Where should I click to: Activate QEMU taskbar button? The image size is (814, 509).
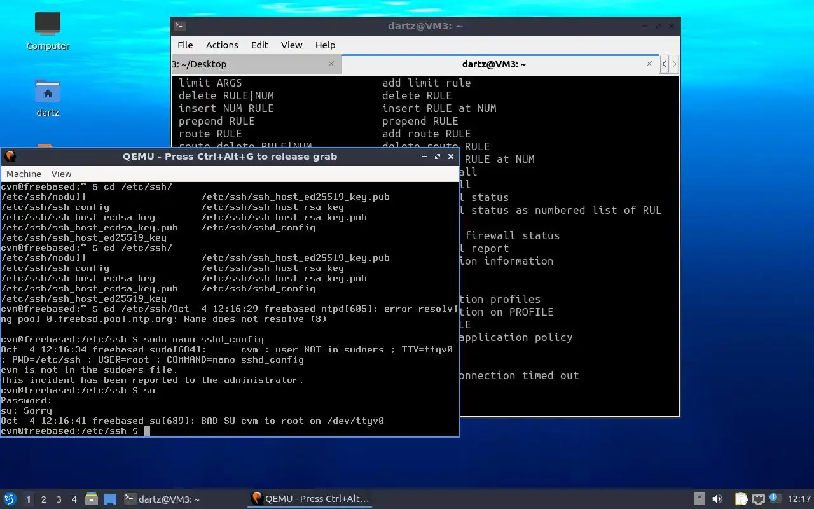point(310,499)
